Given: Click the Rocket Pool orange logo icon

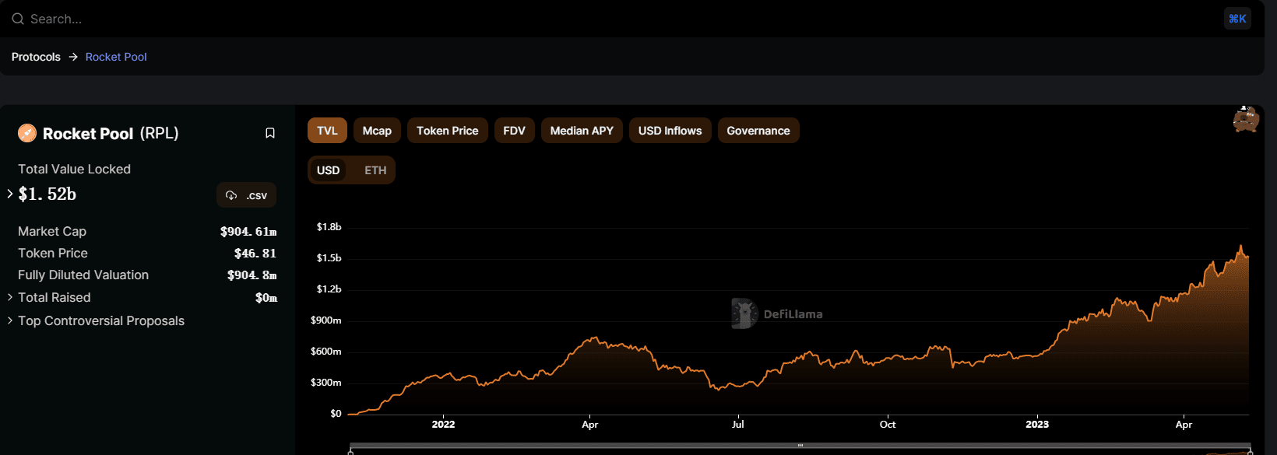Looking at the screenshot, I should (x=27, y=133).
